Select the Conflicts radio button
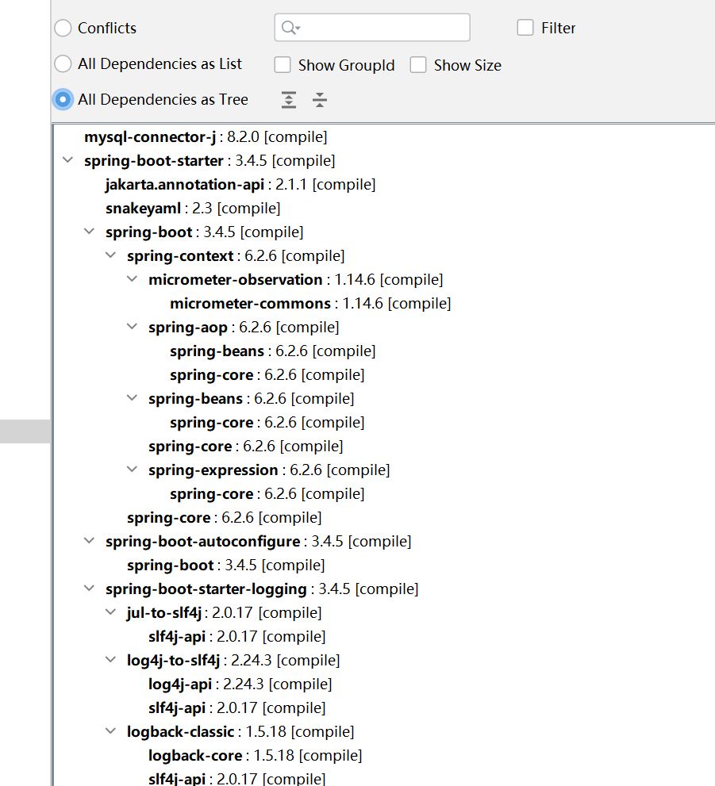The width and height of the screenshot is (715, 786). pyautogui.click(x=63, y=28)
